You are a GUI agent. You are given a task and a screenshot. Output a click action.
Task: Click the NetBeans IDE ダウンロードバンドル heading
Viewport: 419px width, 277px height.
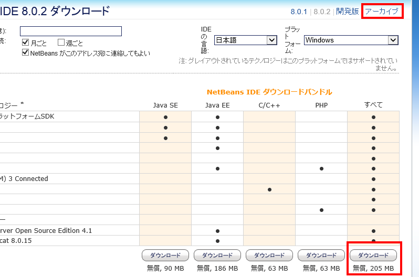tap(269, 92)
